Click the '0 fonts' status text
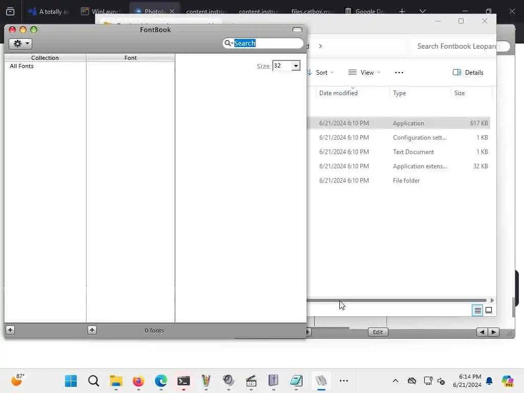 pos(154,330)
